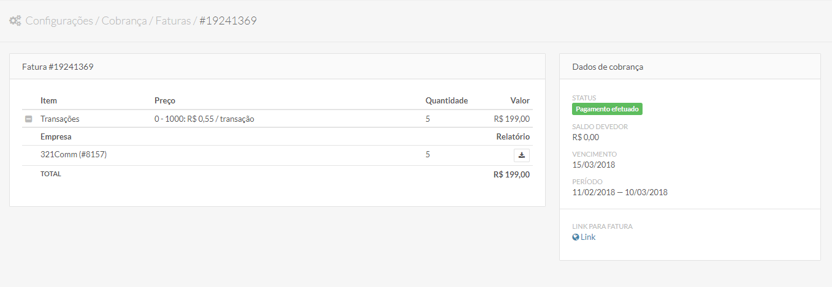Click the Valor column header
The height and width of the screenshot is (287, 832).
pyautogui.click(x=520, y=100)
